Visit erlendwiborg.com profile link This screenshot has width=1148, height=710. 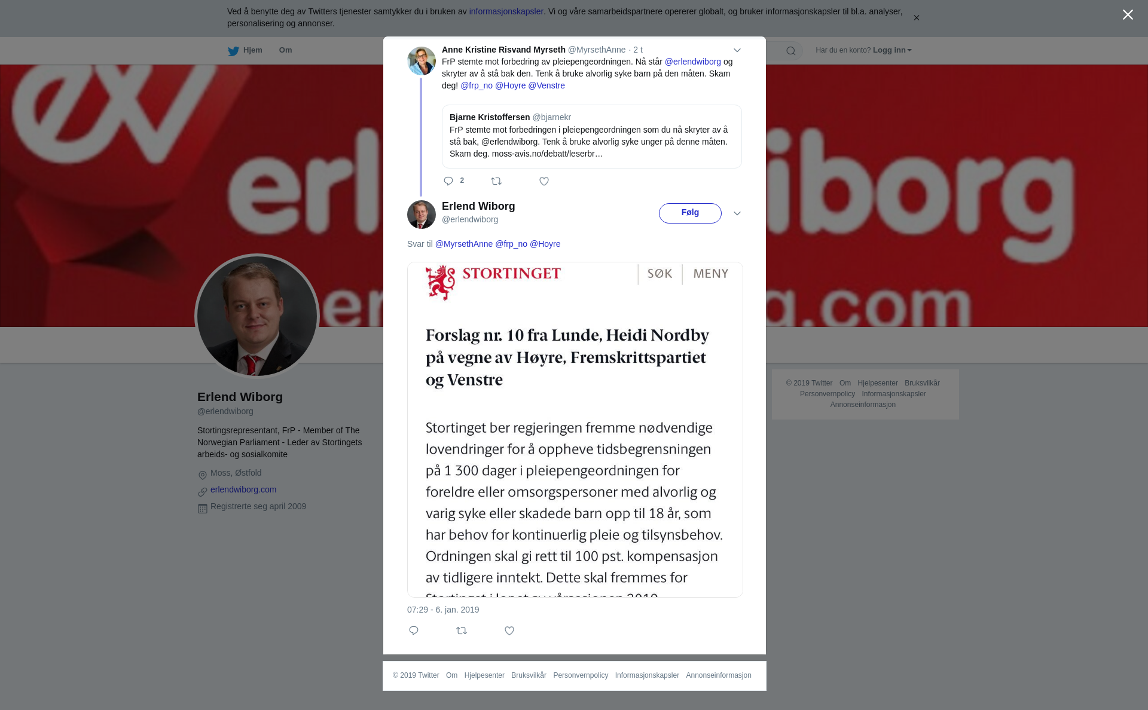[243, 489]
